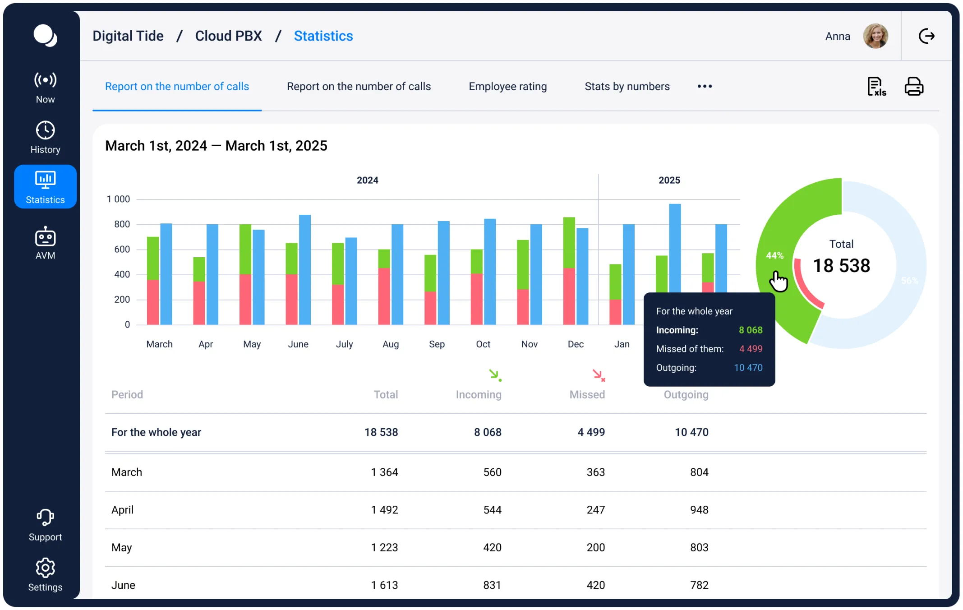Sort table by Incoming column
This screenshot has width=963, height=610.
479,394
